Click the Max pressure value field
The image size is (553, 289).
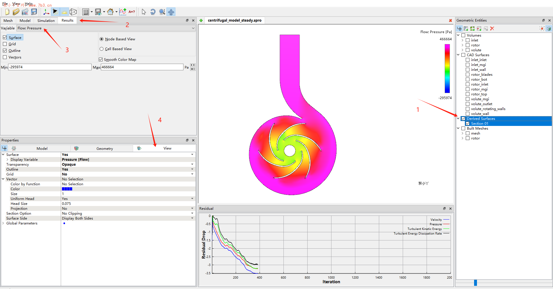click(142, 67)
